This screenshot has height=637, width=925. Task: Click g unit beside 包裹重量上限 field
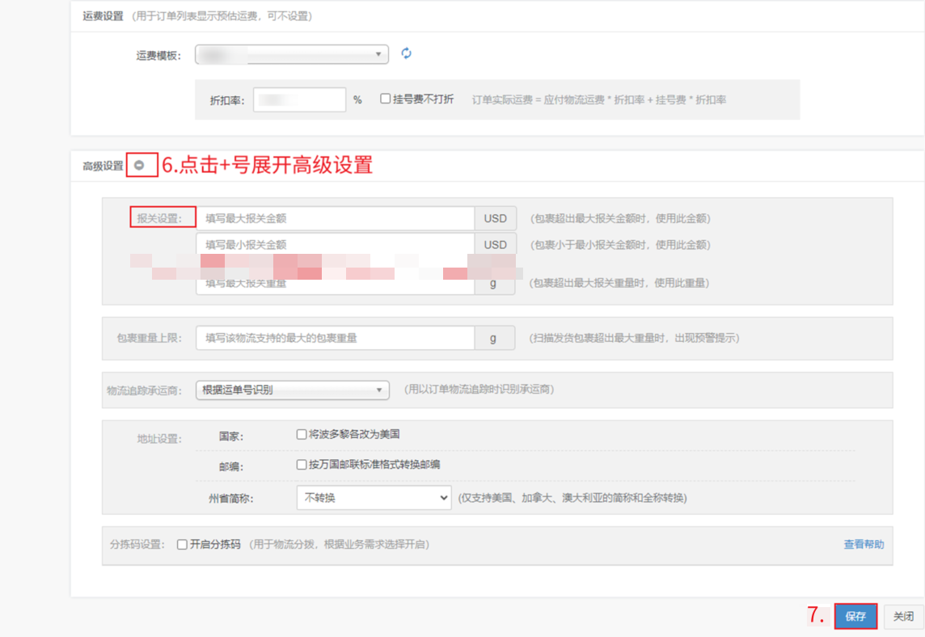[493, 339]
